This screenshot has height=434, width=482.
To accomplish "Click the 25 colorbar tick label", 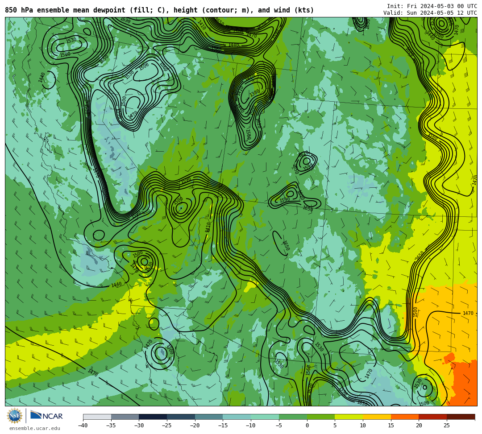I will pyautogui.click(x=447, y=426).
